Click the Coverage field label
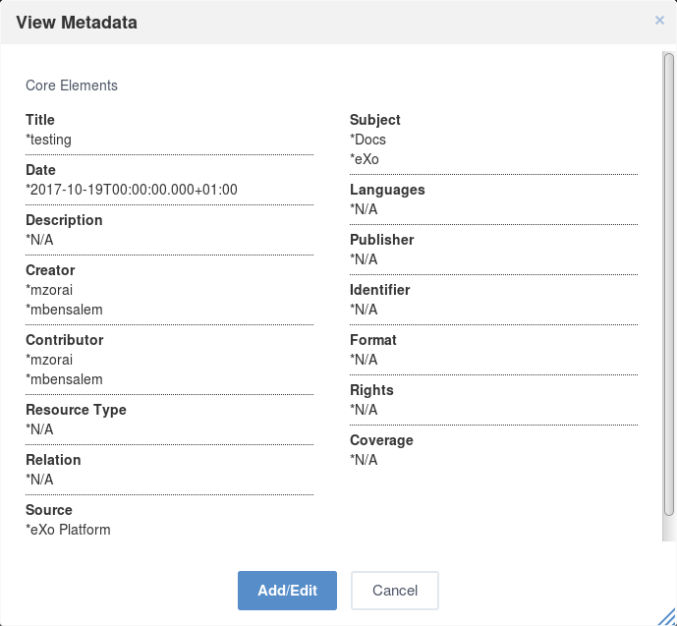 pyautogui.click(x=381, y=440)
